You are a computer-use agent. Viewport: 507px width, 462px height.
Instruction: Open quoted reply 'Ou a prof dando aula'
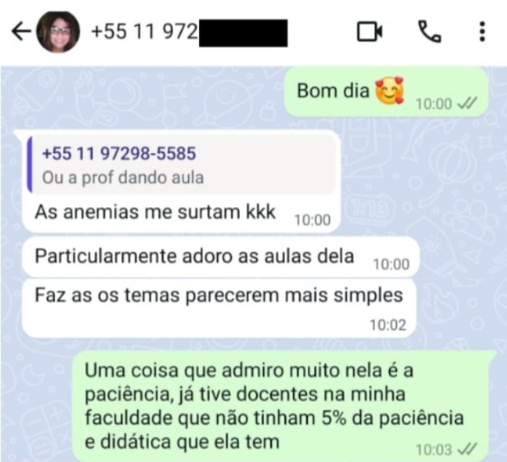coord(183,166)
